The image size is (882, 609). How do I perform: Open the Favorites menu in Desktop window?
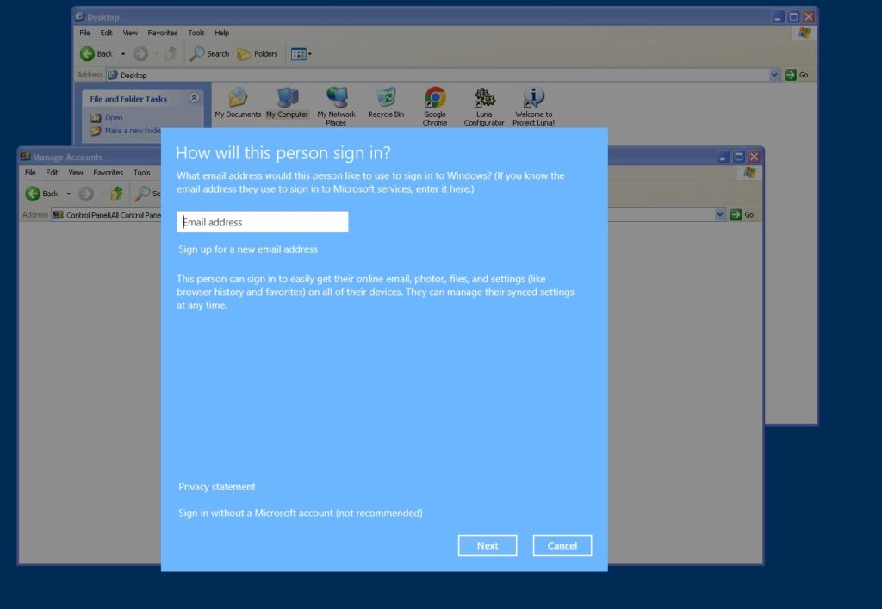162,33
